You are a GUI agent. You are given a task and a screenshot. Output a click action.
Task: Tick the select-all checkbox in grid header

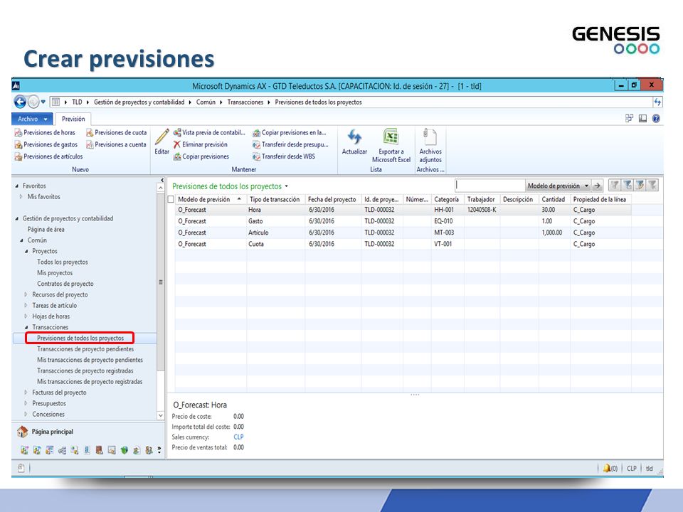(171, 199)
